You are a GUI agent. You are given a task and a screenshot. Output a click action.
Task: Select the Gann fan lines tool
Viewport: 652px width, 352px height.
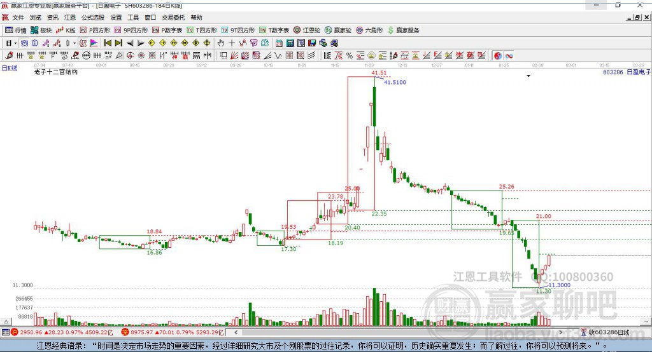click(x=234, y=56)
